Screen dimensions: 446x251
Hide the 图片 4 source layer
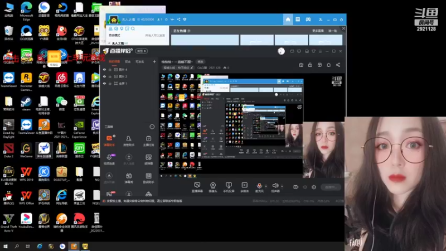104,69
